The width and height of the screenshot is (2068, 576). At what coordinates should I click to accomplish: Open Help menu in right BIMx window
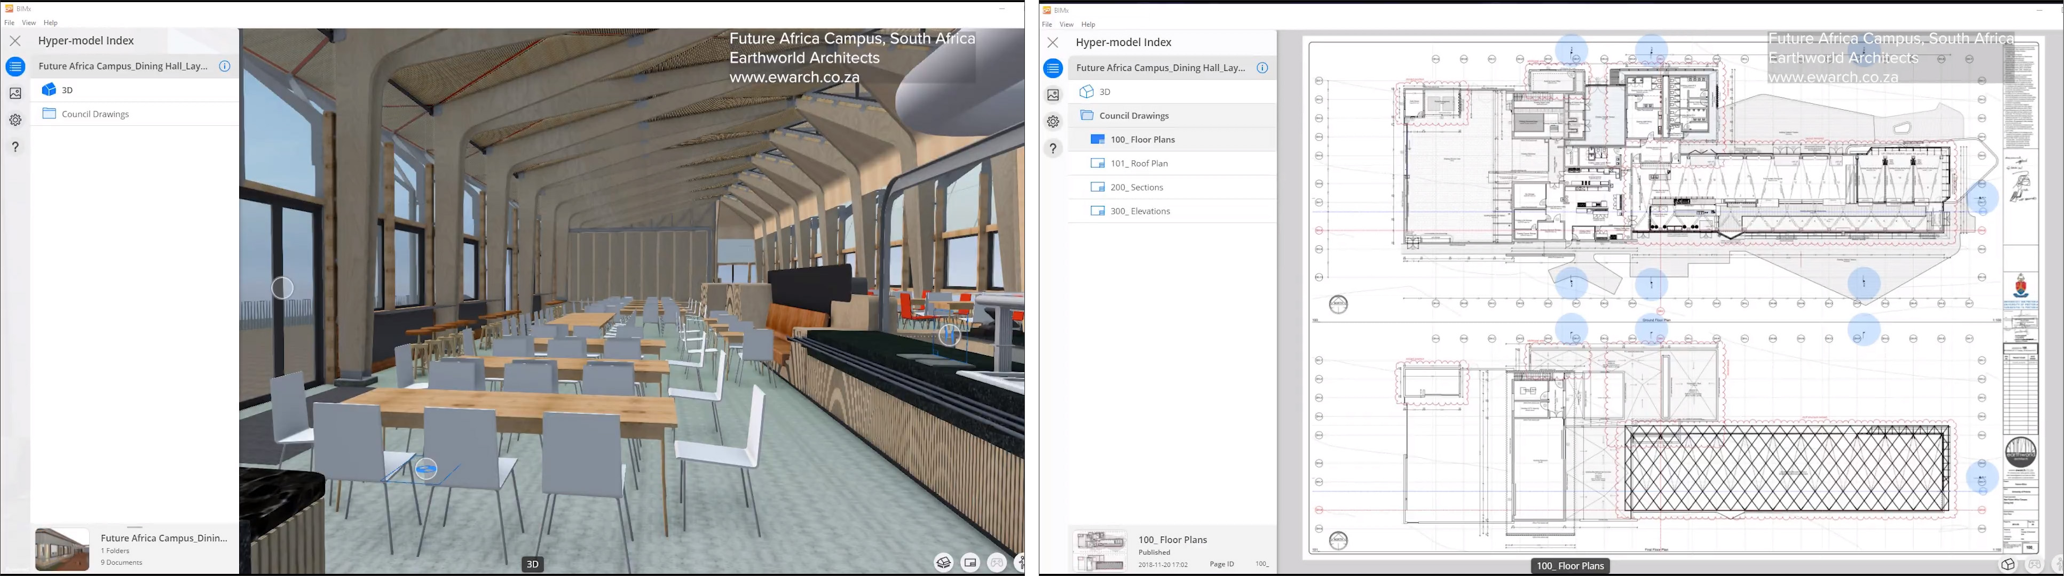(1088, 24)
